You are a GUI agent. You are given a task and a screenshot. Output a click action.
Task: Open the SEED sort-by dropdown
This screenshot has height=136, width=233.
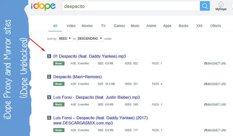(65, 39)
